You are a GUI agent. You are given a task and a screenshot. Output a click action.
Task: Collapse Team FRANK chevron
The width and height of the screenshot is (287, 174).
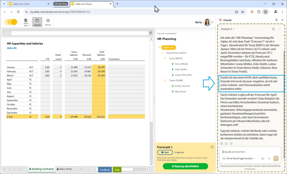click(x=165, y=80)
